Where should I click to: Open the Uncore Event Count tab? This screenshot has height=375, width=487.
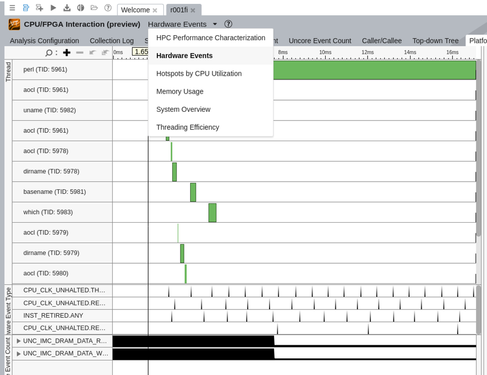(x=320, y=41)
